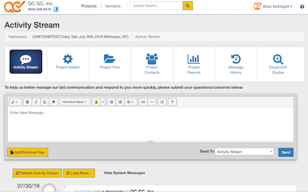Click the Dashboard breadcrumb link

point(17,37)
